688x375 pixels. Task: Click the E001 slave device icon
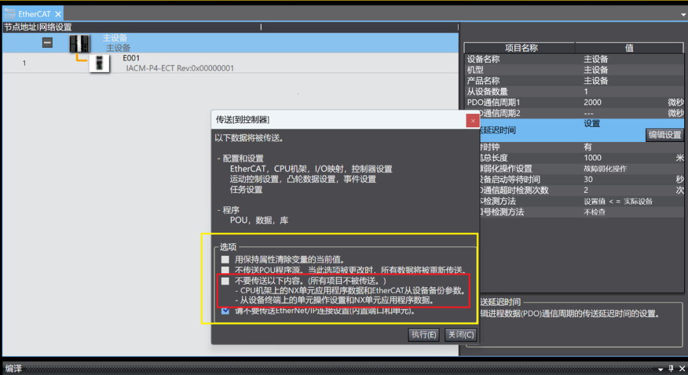(x=99, y=63)
